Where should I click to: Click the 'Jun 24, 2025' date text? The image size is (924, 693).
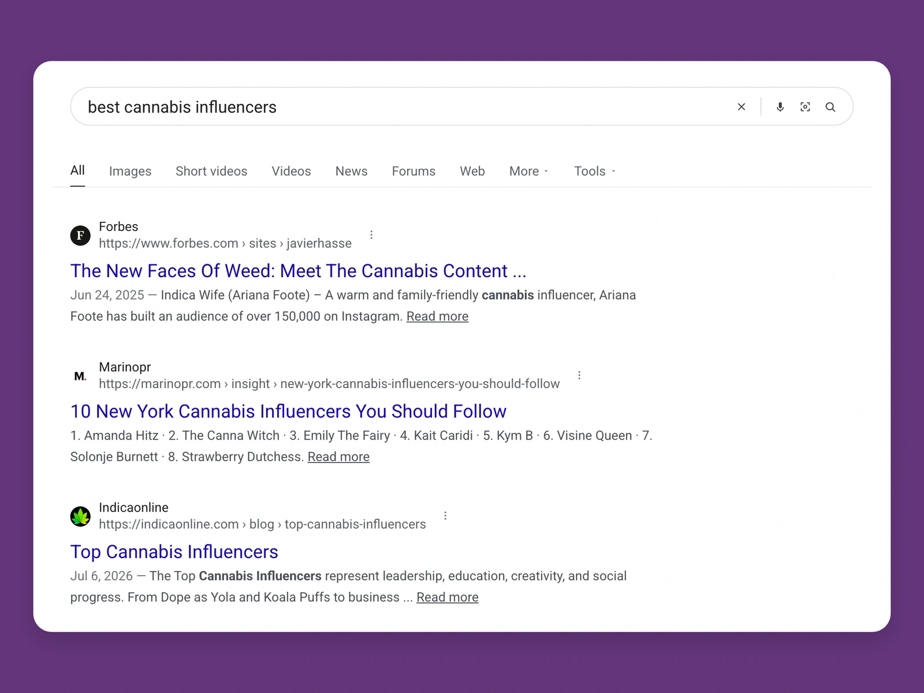click(x=107, y=295)
